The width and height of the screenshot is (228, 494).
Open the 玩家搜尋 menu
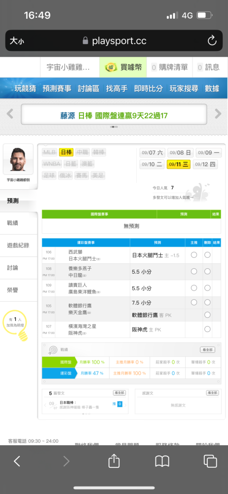tap(184, 88)
